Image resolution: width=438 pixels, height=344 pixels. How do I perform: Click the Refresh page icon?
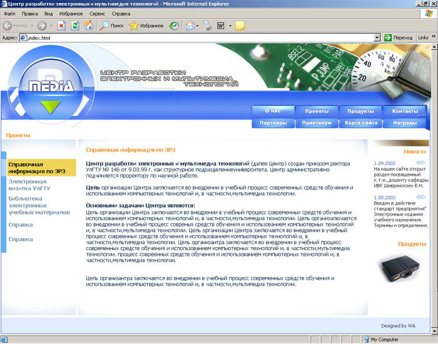click(75, 26)
